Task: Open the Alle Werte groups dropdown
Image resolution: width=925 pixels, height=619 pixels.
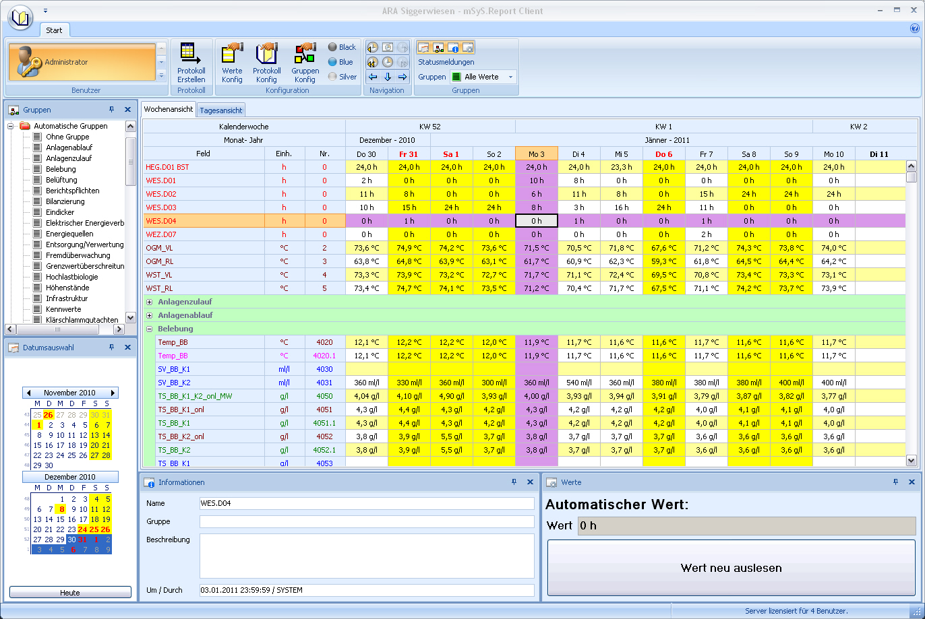Action: tap(510, 77)
